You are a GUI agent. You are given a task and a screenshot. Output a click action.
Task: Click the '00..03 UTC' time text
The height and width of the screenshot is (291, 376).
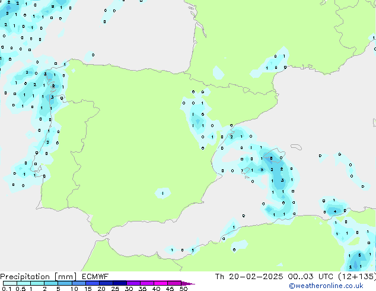point(311,277)
